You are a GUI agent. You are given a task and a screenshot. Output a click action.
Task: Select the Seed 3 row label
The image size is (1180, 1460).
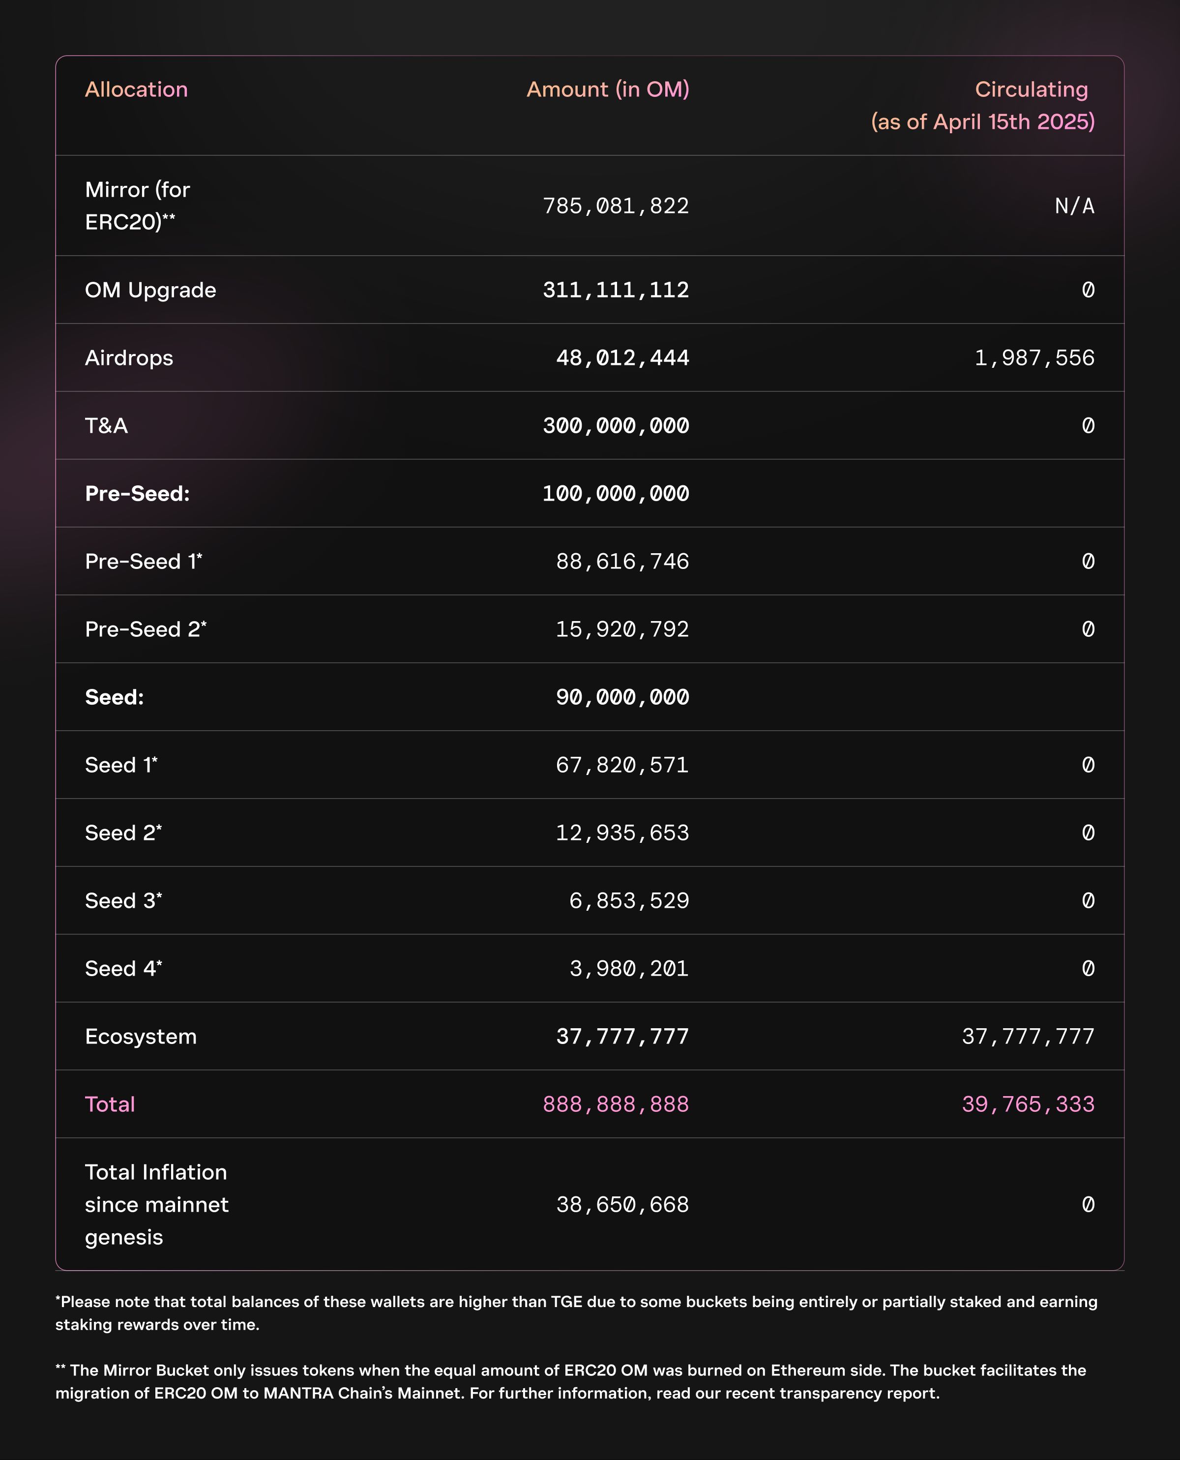[123, 901]
